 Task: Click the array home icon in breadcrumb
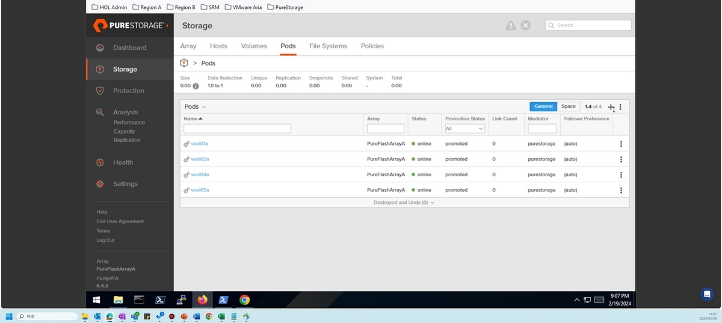click(x=185, y=63)
